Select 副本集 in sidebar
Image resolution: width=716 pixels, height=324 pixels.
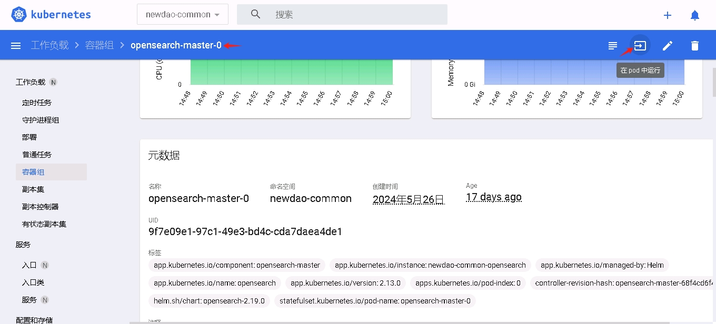33,189
